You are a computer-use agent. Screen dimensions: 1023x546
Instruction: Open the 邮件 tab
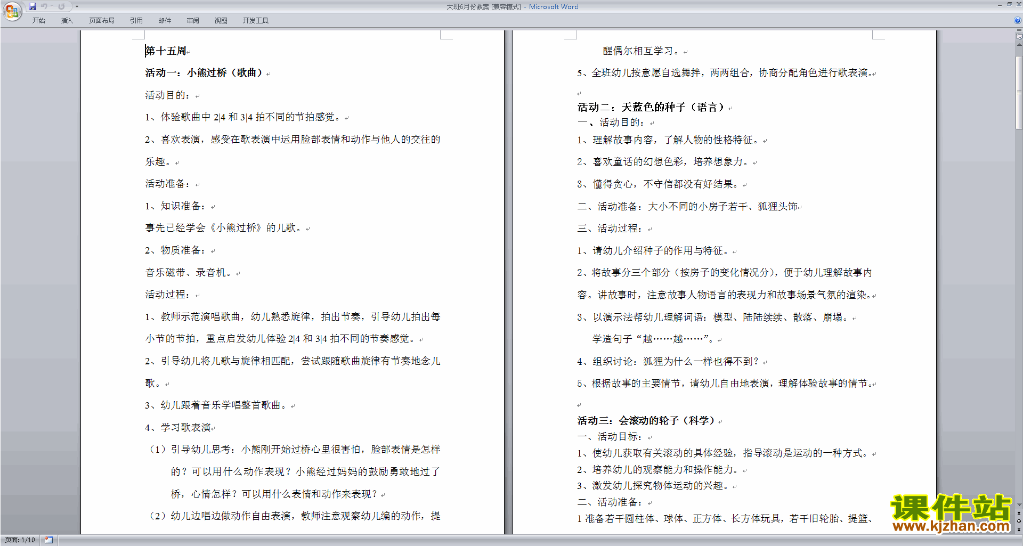(x=165, y=21)
